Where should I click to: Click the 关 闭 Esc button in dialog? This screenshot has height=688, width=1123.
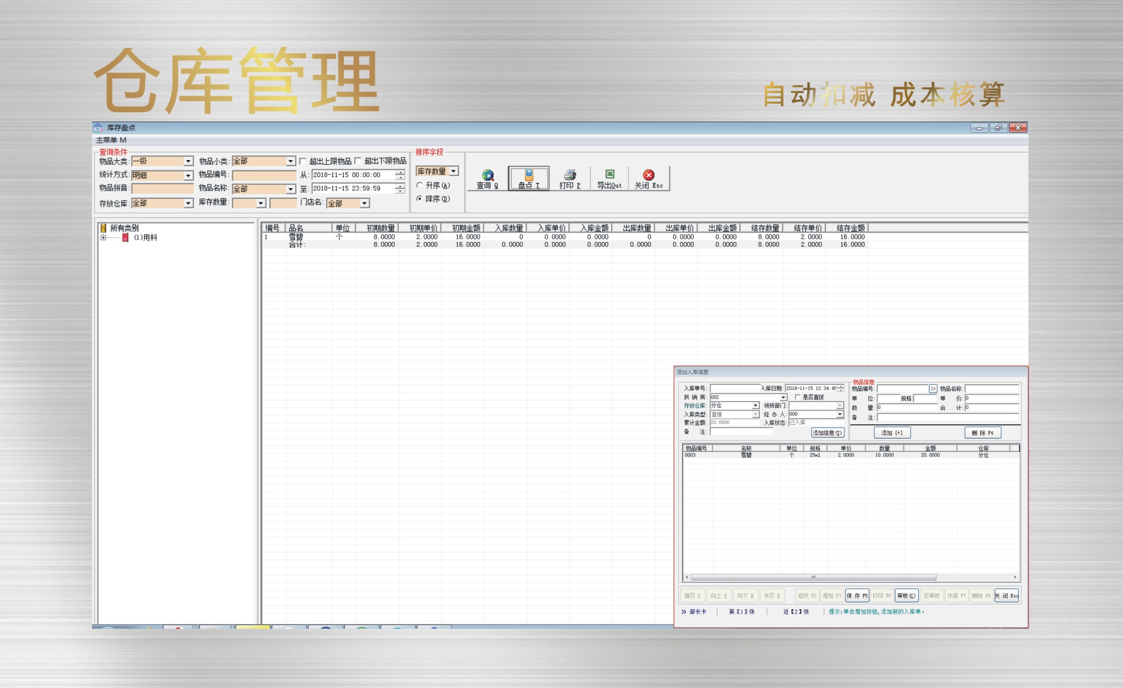[x=1007, y=596]
